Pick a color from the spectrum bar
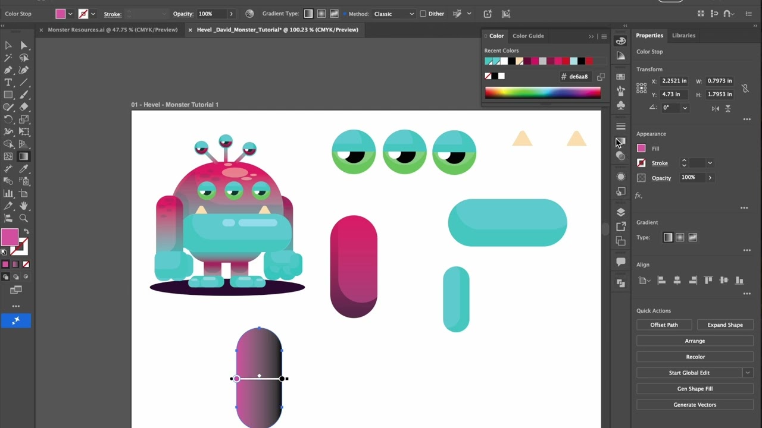This screenshot has height=428, width=762. pos(543,92)
